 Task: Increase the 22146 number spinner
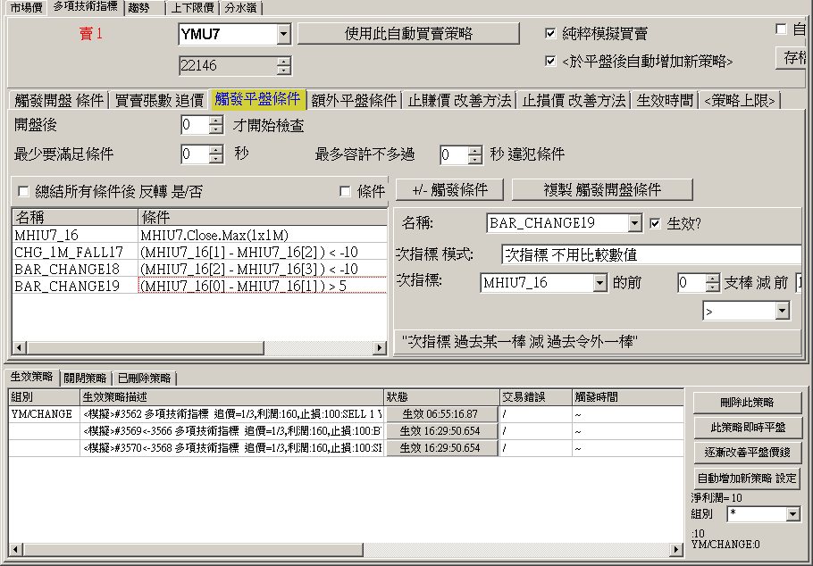pyautogui.click(x=283, y=62)
